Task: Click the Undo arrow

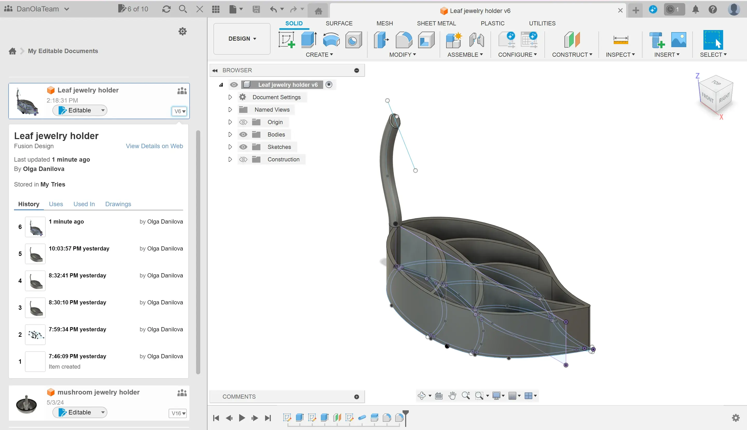Action: (273, 9)
